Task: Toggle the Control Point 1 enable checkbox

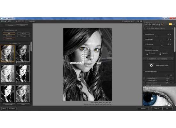Action: coord(146,78)
